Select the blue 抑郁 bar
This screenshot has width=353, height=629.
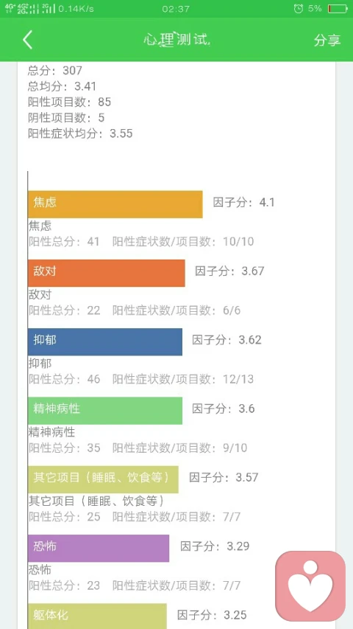[x=105, y=341]
